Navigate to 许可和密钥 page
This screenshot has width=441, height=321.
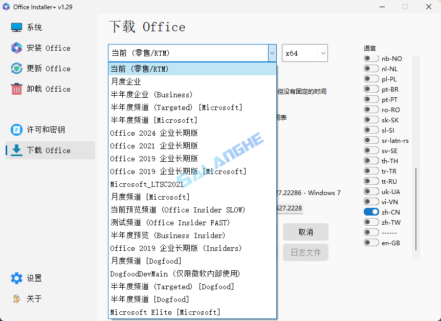(x=46, y=130)
